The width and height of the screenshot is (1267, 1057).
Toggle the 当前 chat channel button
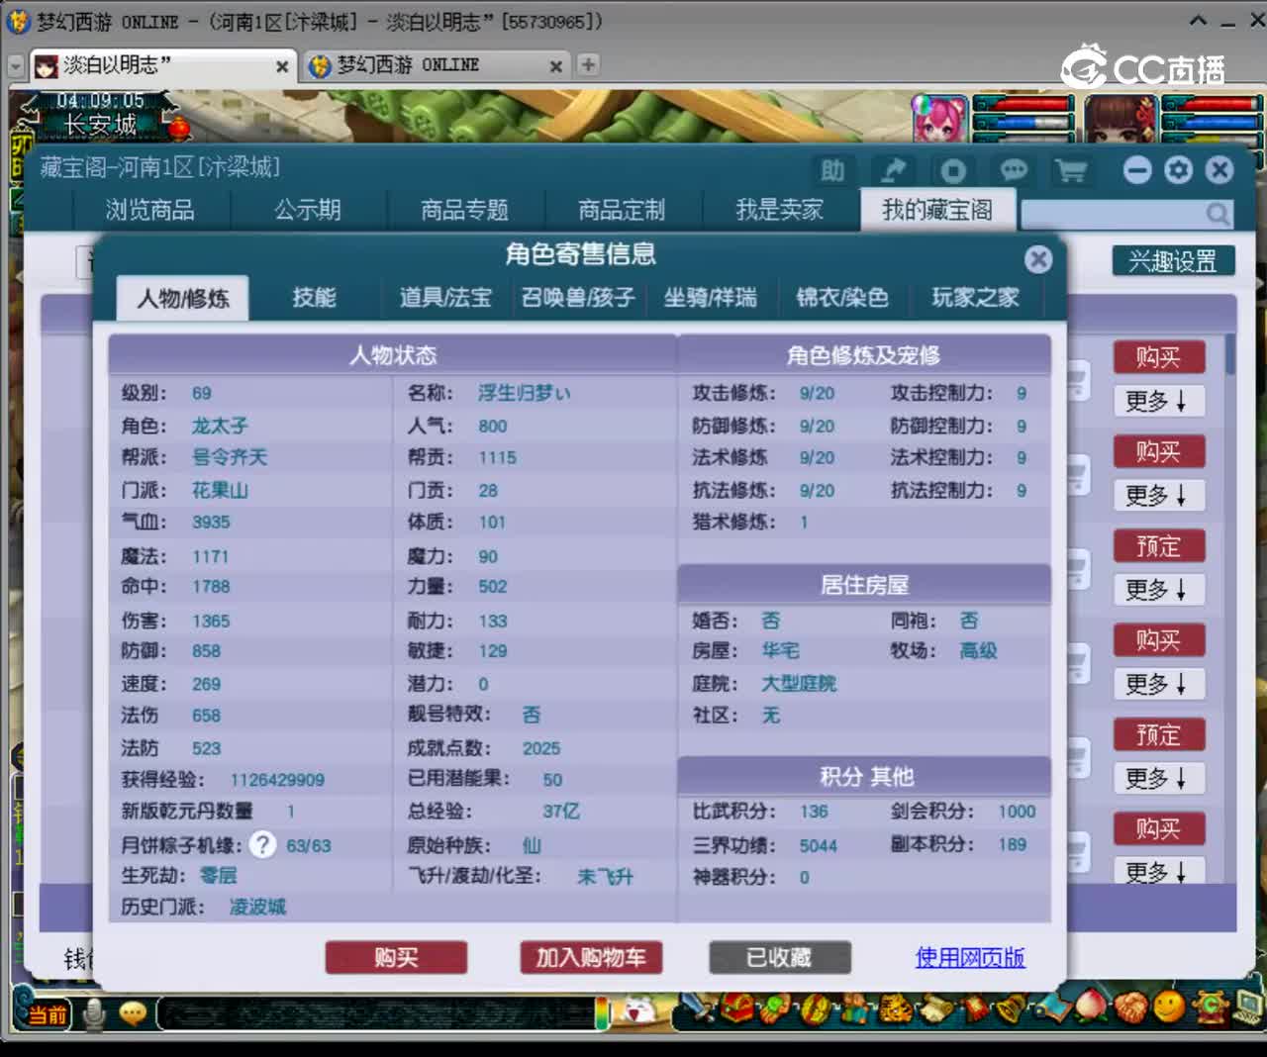pyautogui.click(x=47, y=1014)
